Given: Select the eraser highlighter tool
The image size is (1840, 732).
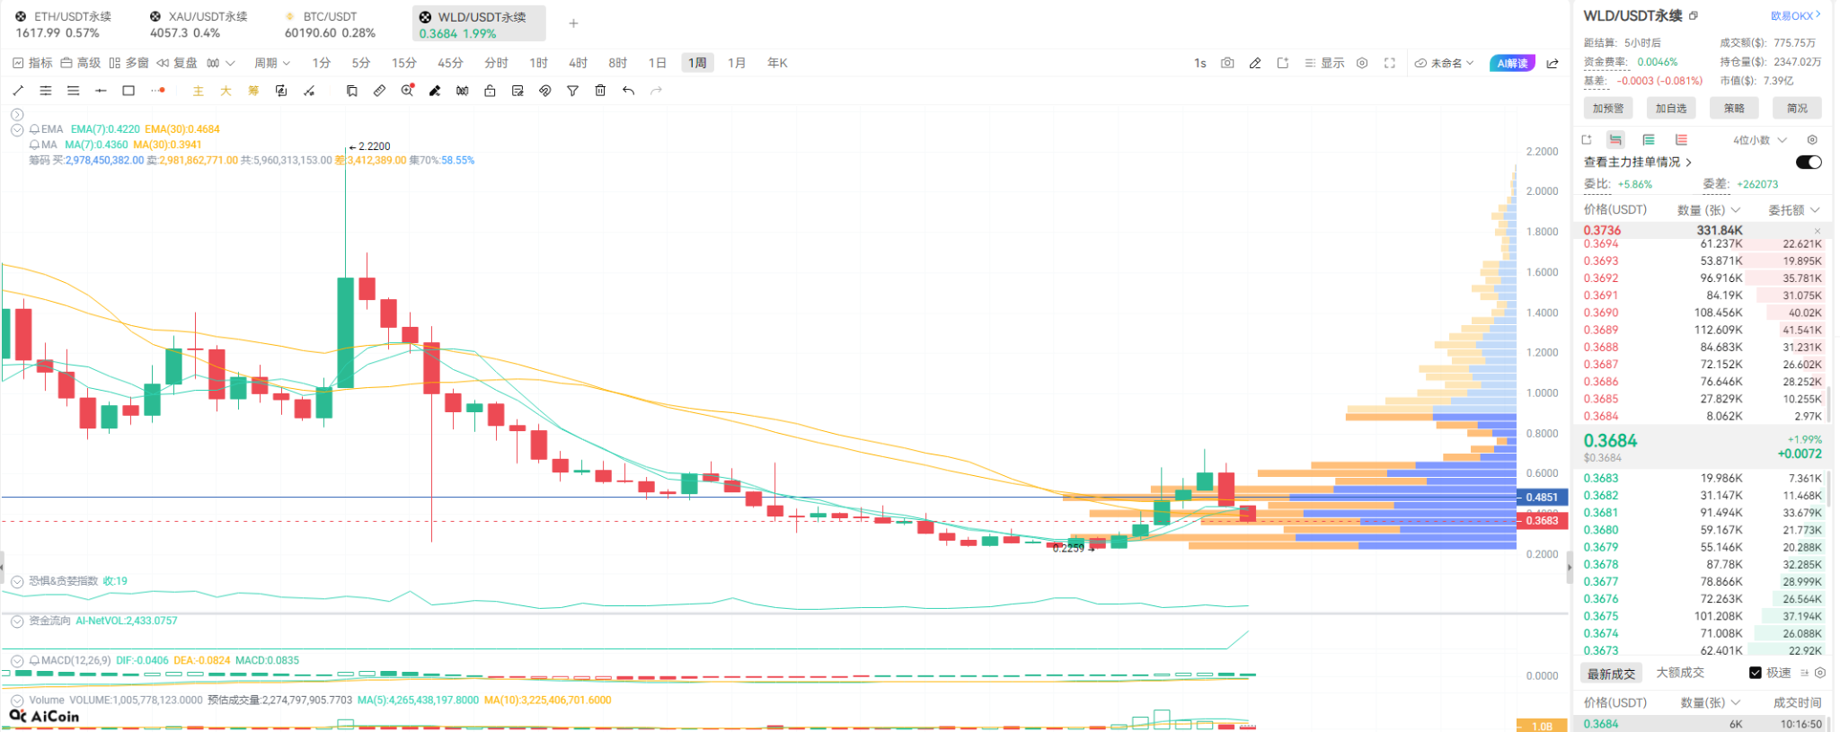Looking at the screenshot, I should (435, 91).
